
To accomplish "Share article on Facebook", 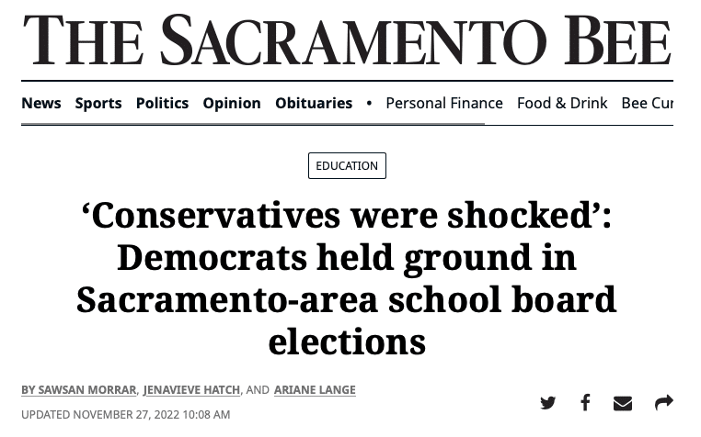I will (x=585, y=403).
